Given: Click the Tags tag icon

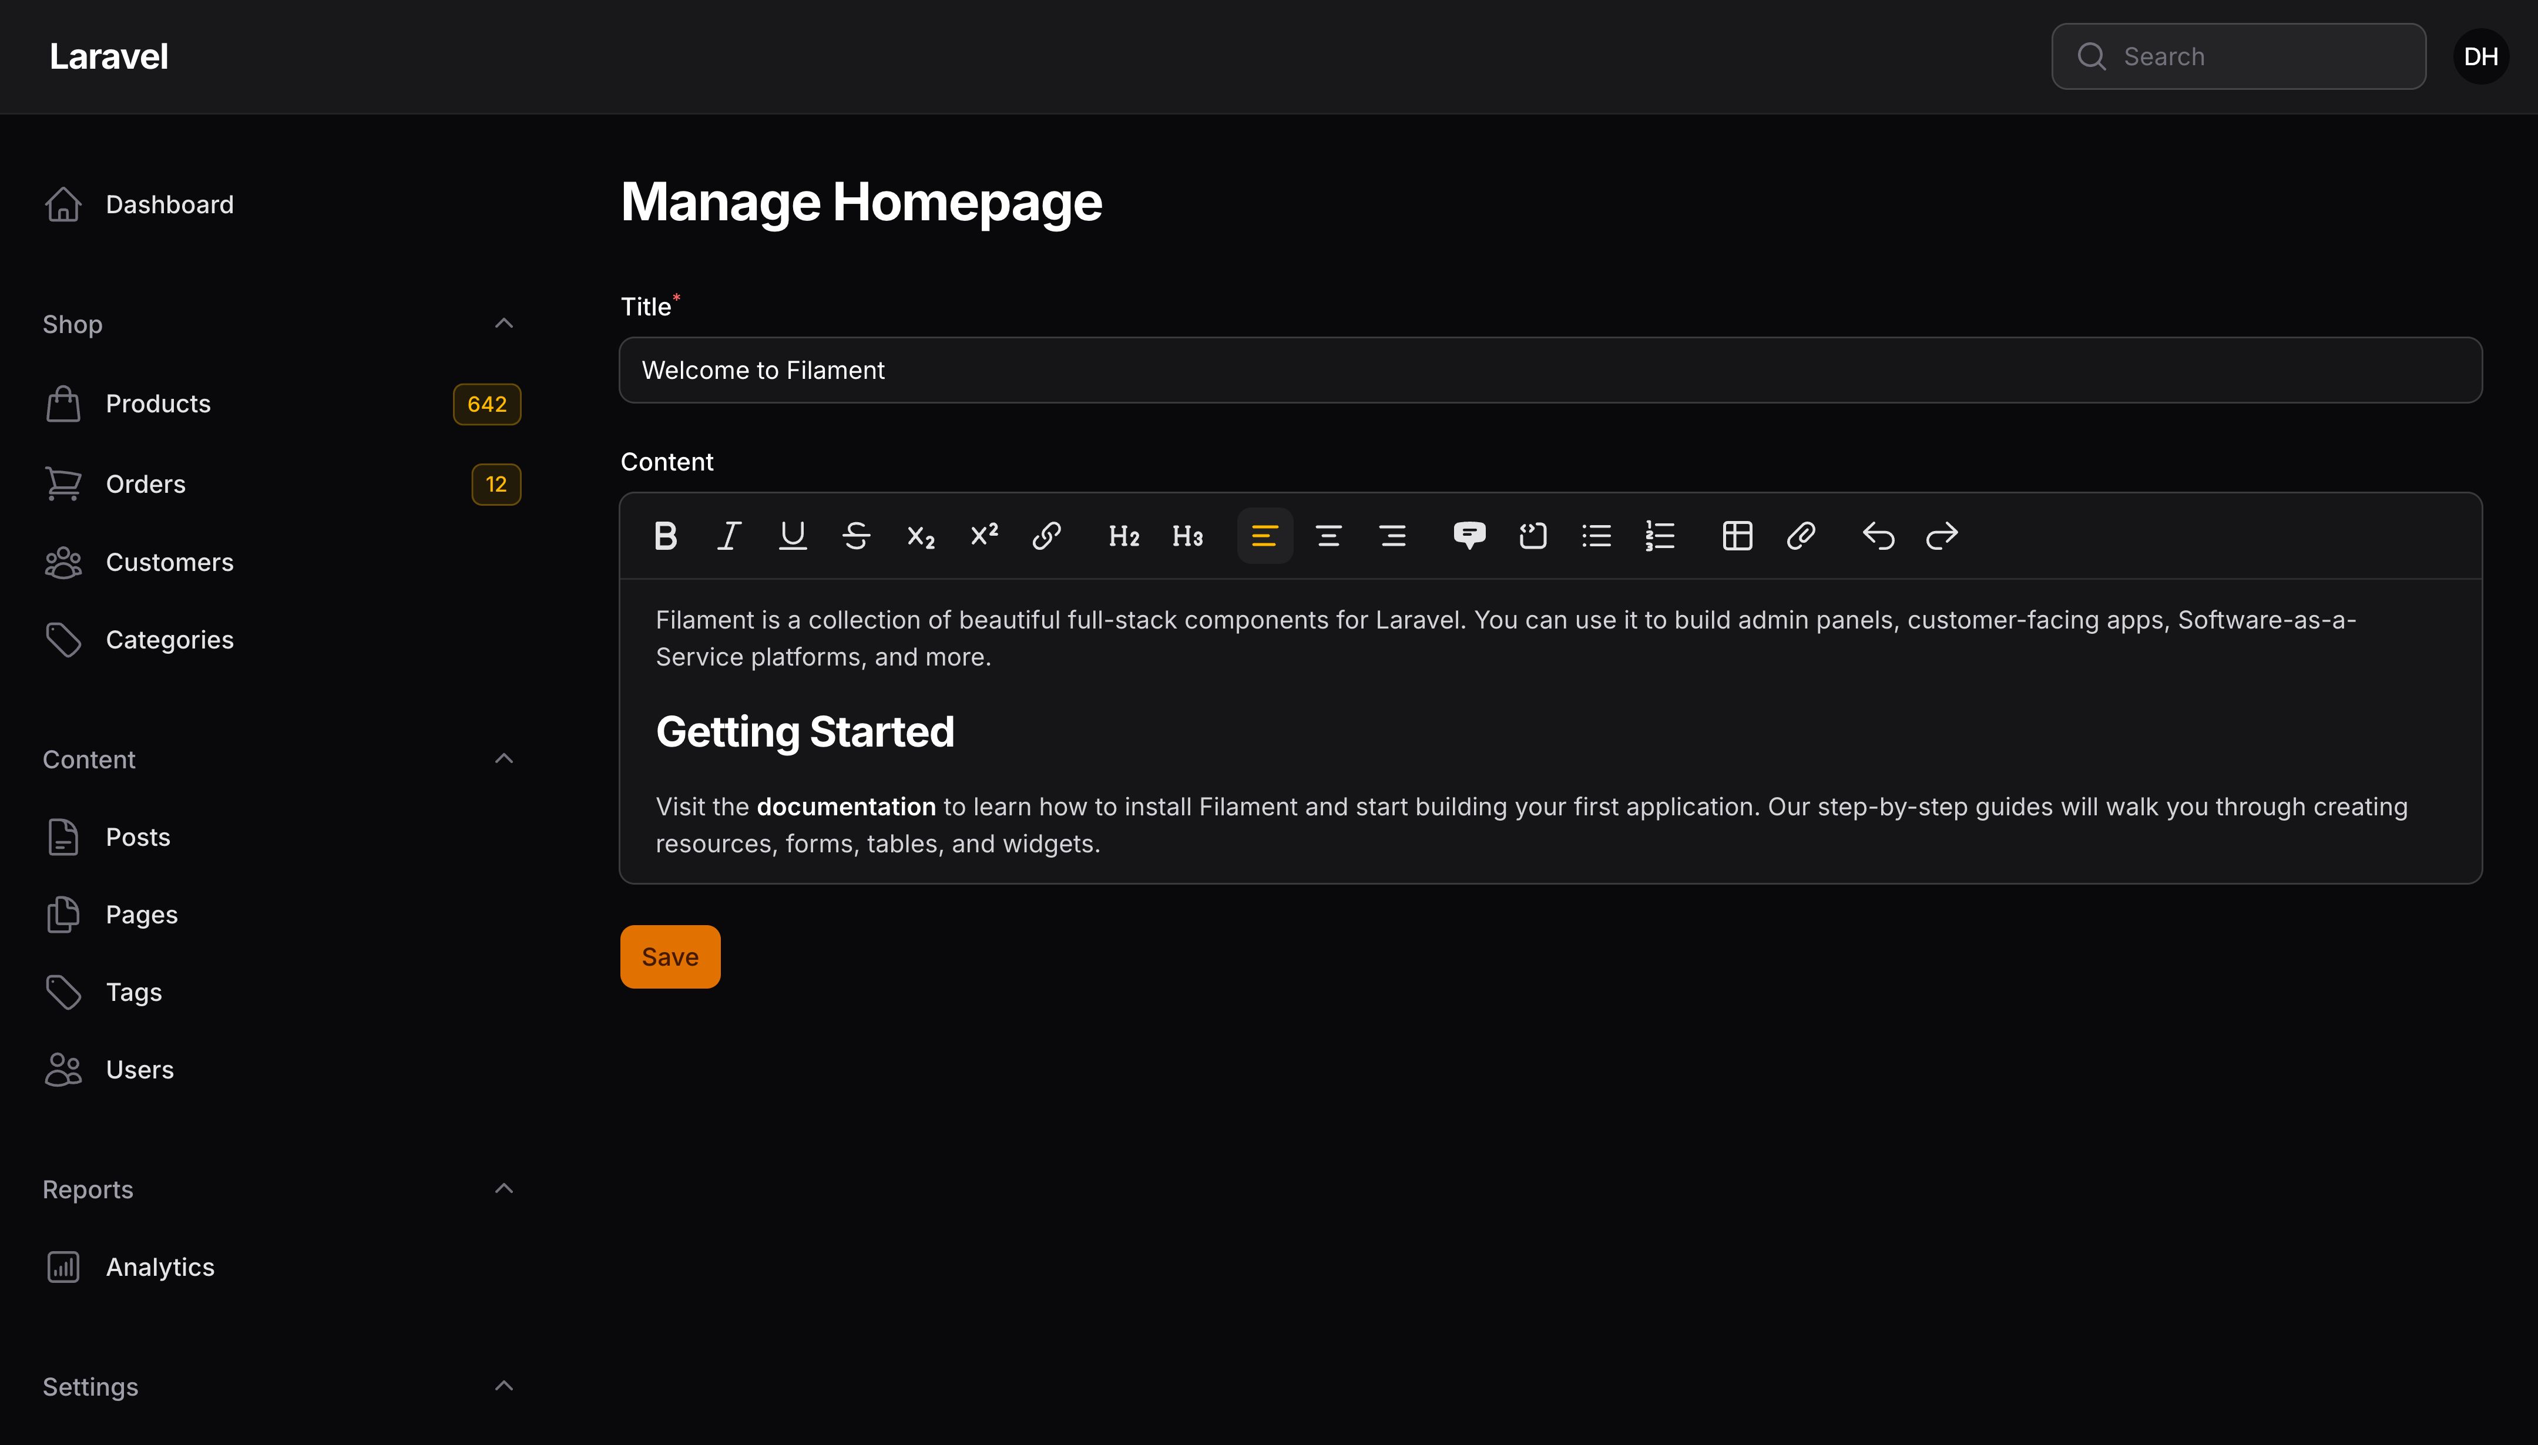Looking at the screenshot, I should point(63,993).
